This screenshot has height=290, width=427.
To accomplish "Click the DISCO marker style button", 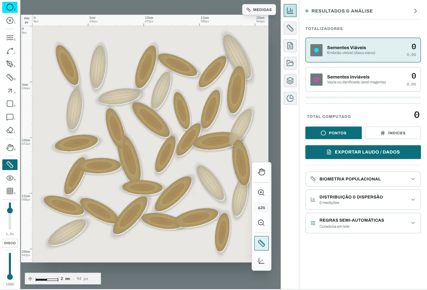I will tap(10, 243).
